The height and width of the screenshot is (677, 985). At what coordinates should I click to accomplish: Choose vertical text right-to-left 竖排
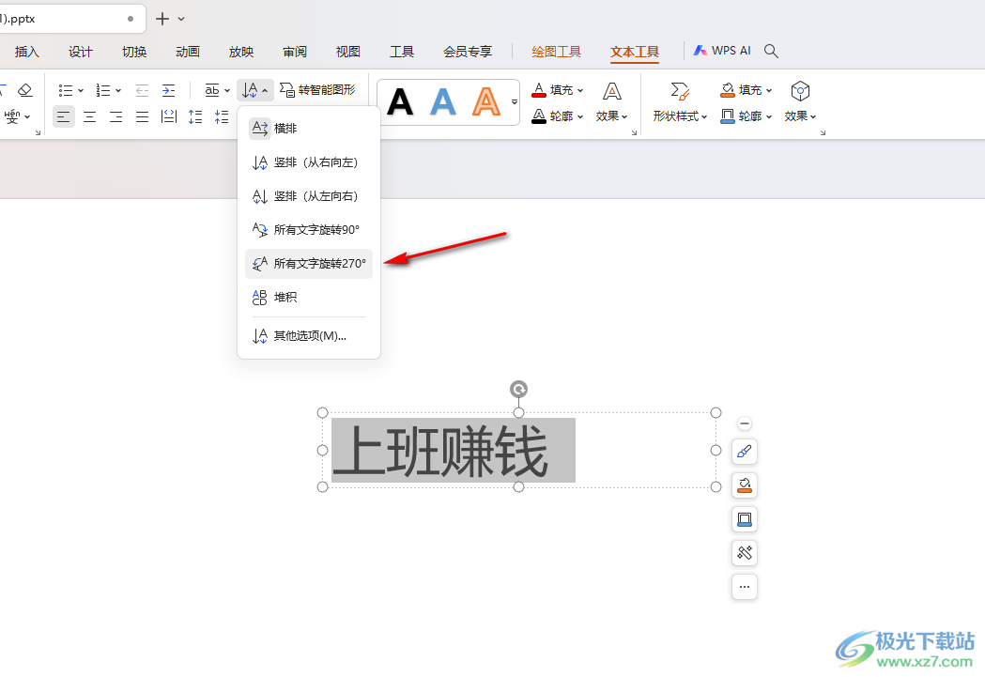(308, 162)
